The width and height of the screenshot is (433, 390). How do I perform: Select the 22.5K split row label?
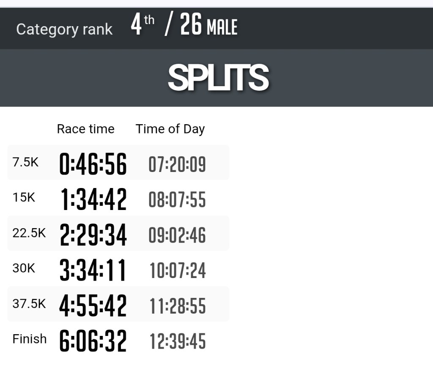(x=29, y=233)
